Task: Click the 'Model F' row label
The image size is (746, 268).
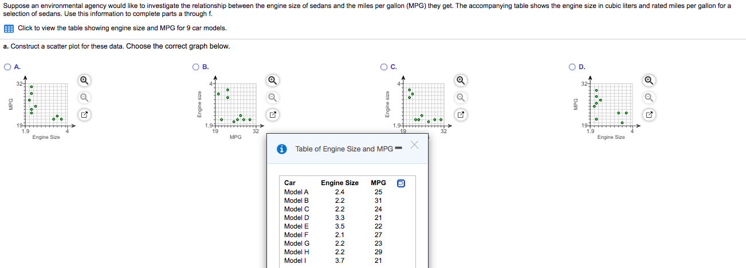Action: point(296,235)
